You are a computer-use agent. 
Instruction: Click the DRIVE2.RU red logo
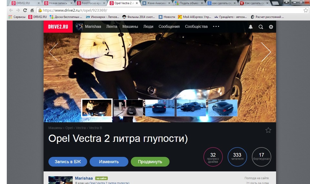point(58,27)
